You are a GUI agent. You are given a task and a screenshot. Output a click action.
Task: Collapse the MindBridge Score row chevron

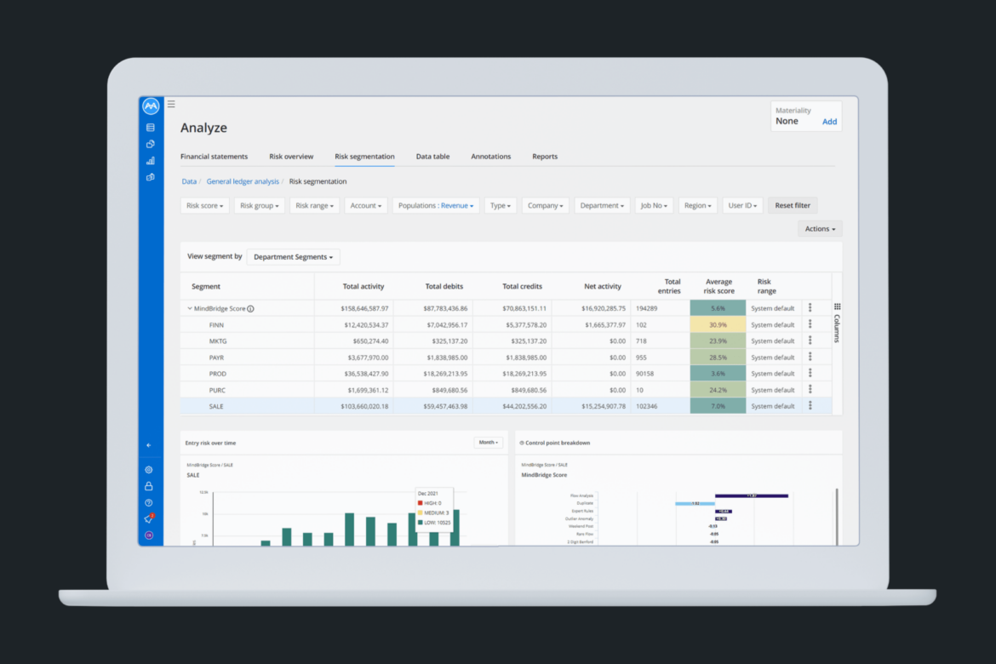[x=189, y=309]
